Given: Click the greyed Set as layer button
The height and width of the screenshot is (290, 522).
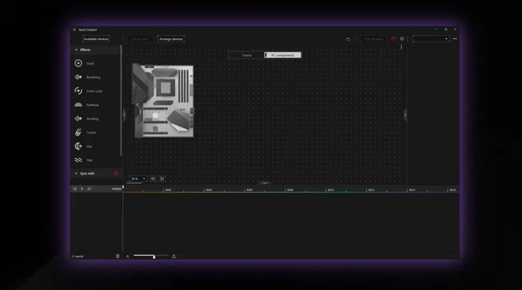Looking at the screenshot, I should click(140, 39).
